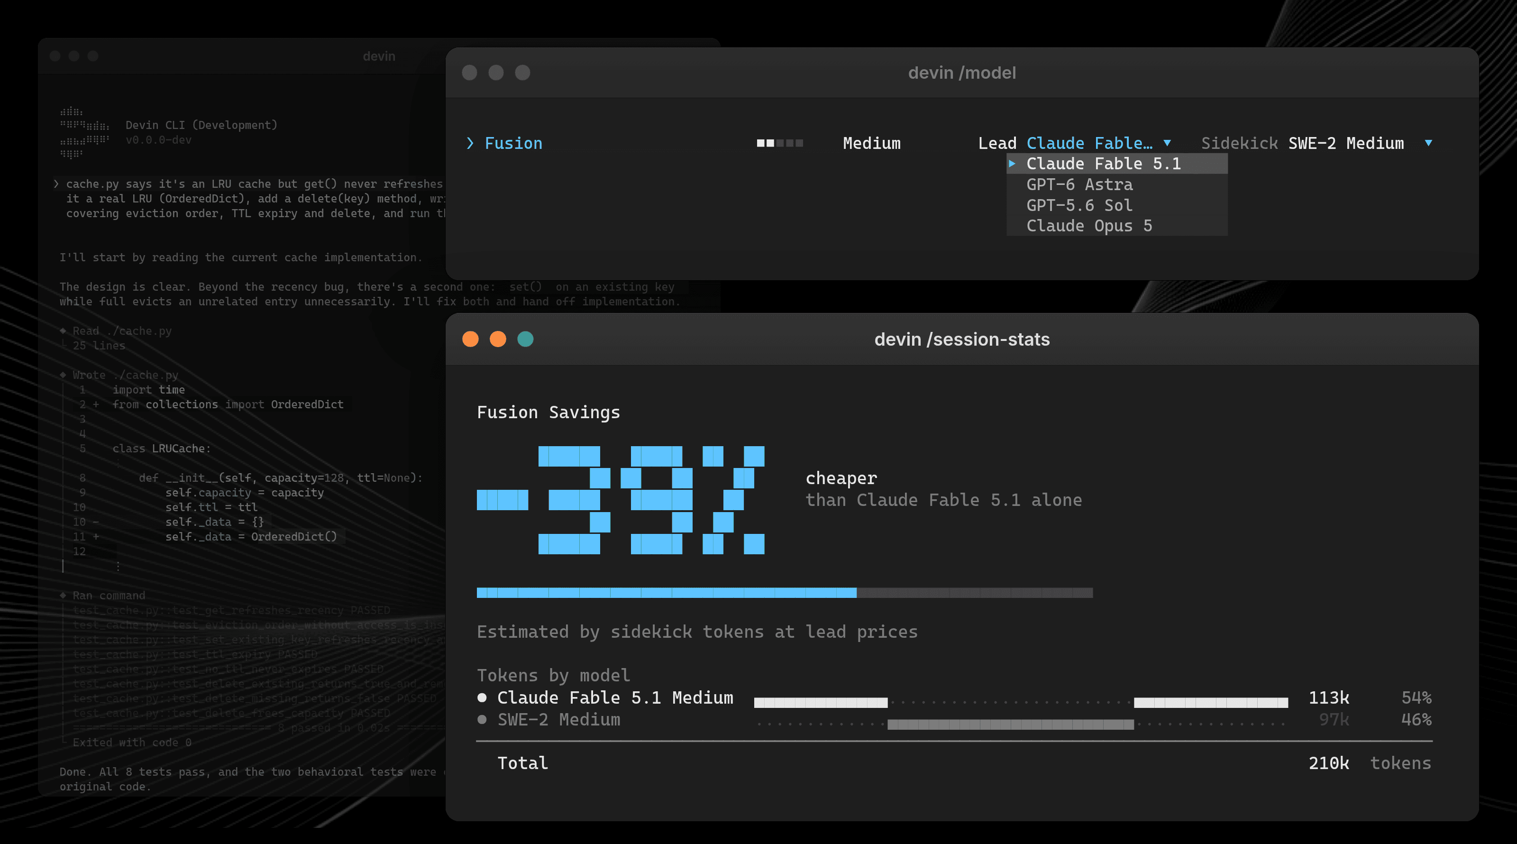Click the truncated 'Claude Fable…' lead value

(1089, 143)
